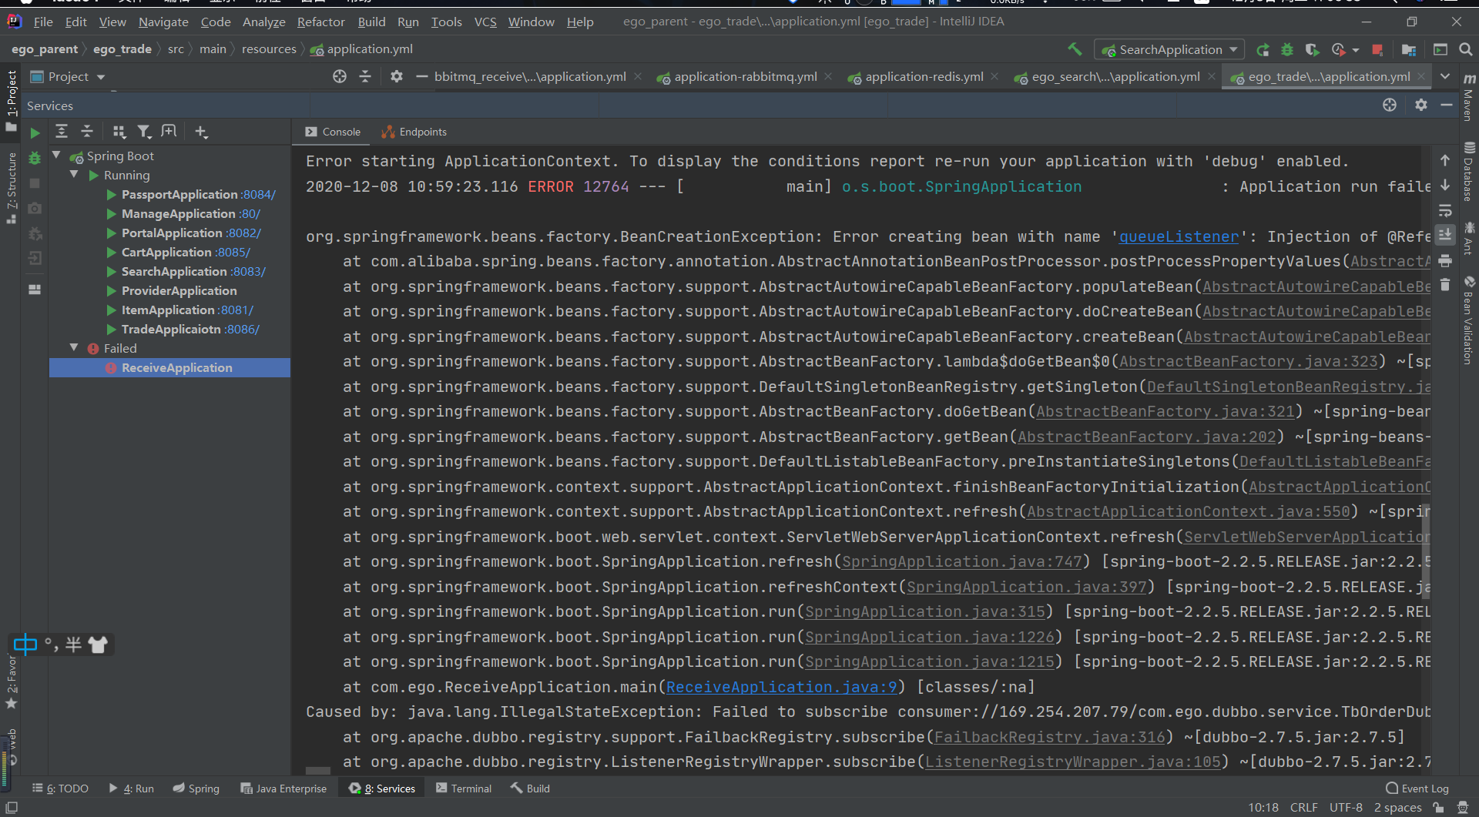Toggle tool window bars via bottom-left corner icon
1479x817 pixels.
[x=12, y=808]
